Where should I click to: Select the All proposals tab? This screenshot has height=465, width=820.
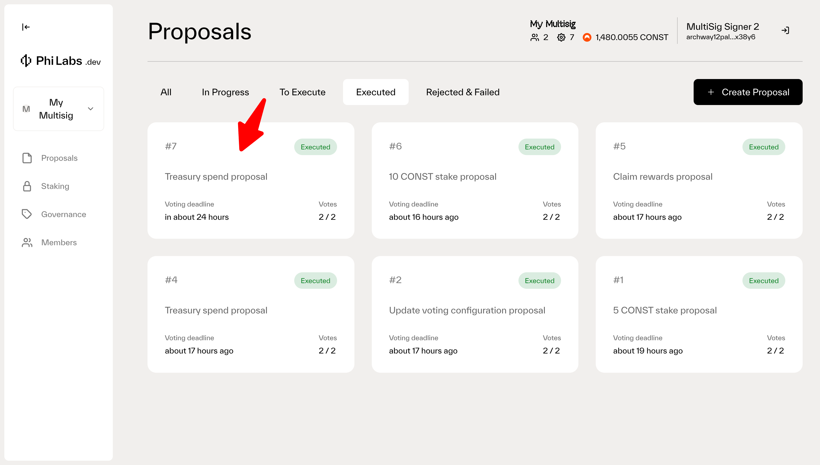(166, 92)
